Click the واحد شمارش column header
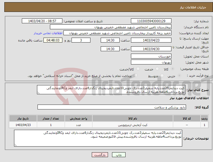This screenshot has height=162, width=213. pos(79,118)
